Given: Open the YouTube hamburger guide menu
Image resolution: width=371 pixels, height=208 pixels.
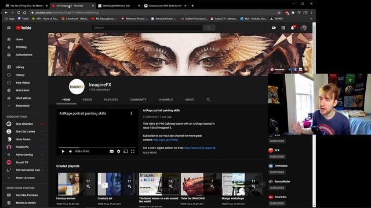Looking at the screenshot, I should tap(9, 28).
